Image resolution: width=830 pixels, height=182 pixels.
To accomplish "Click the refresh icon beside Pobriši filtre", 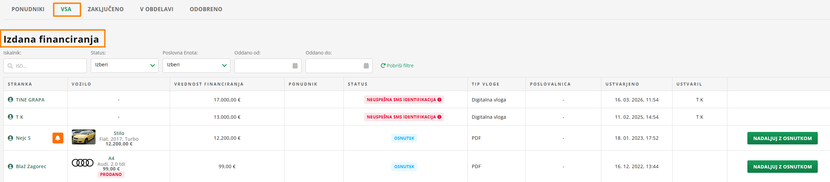I will 383,66.
